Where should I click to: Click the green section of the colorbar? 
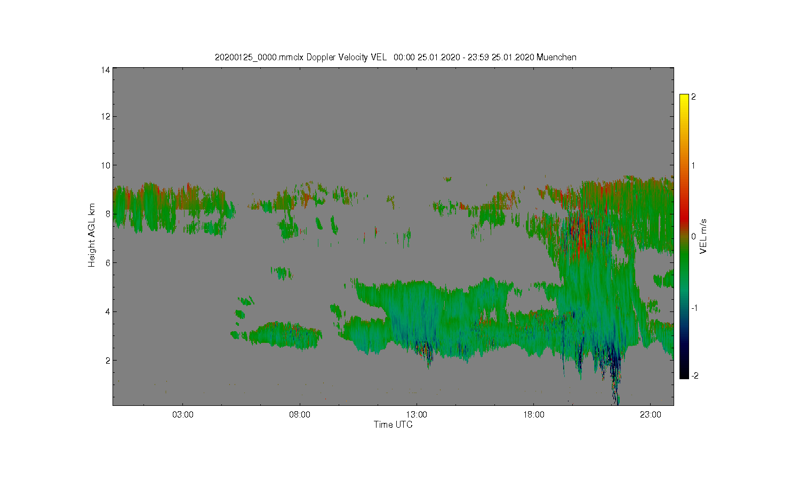(684, 261)
